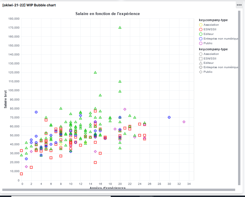Click the red ESN/SSII circle legend symbol
Image resolution: width=245 pixels, height=197 pixels.
(x=201, y=29)
